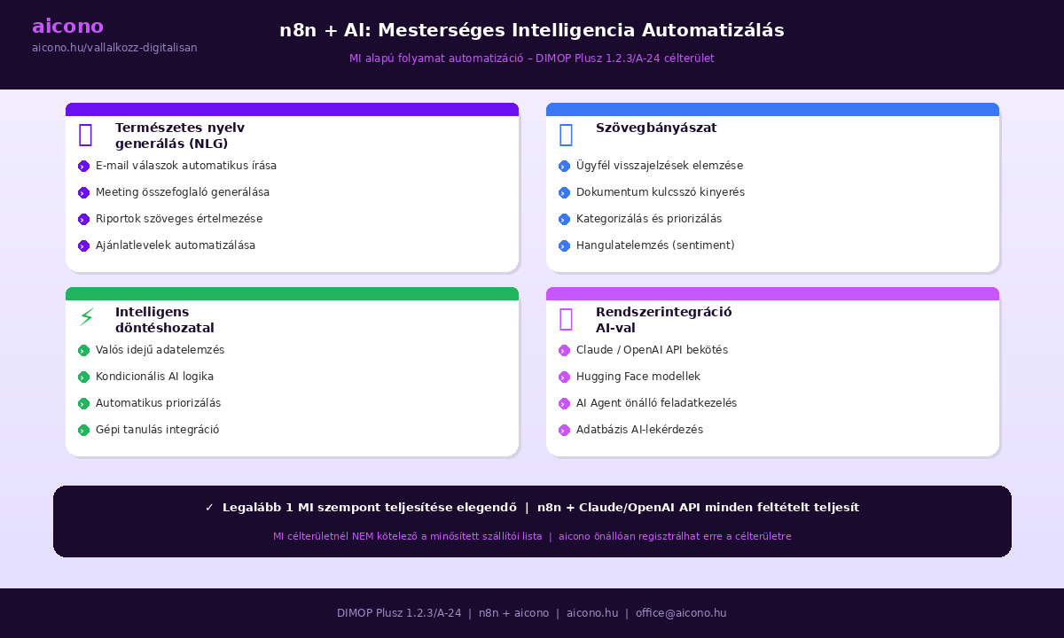Click Legalább 1 MI szempont teljesítése elegendő
Image resolution: width=1064 pixels, height=638 pixels.
point(370,508)
